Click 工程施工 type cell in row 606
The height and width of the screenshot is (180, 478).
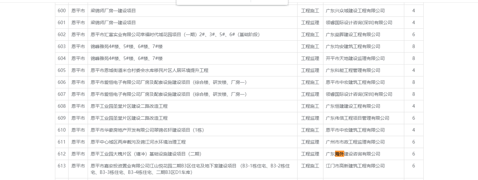click(310, 82)
